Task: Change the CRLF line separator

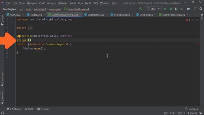Action: click(173, 113)
